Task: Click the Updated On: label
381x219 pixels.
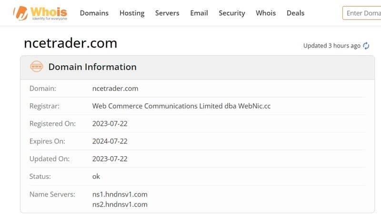Action: [50, 159]
